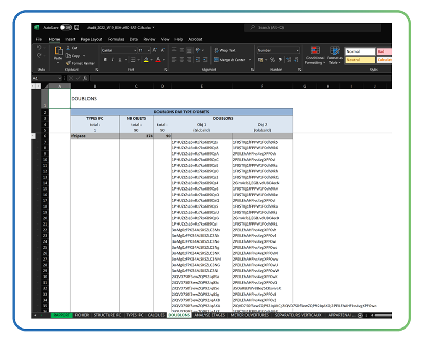Add a new sheet with plus icon
Screen dimensions: 422x345
pos(360,315)
